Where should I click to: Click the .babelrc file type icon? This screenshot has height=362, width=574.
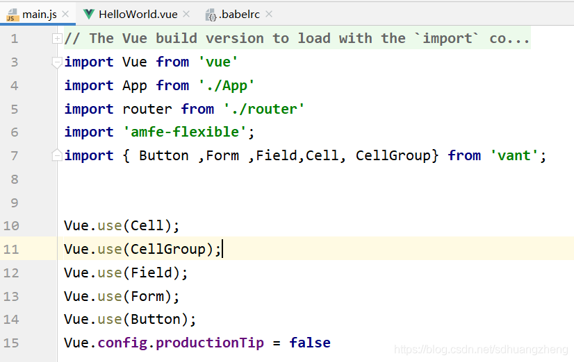pos(211,15)
